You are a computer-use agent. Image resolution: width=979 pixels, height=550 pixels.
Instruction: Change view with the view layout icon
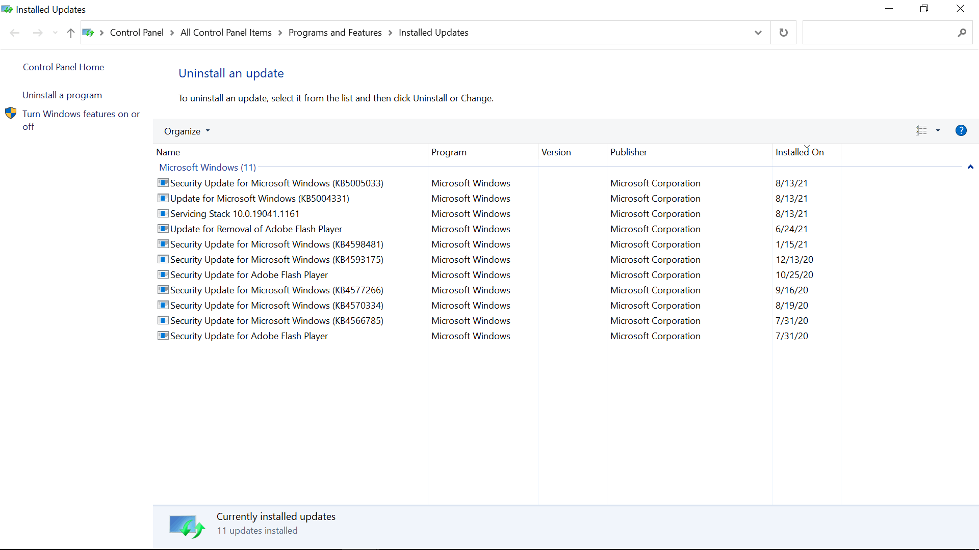coord(921,130)
